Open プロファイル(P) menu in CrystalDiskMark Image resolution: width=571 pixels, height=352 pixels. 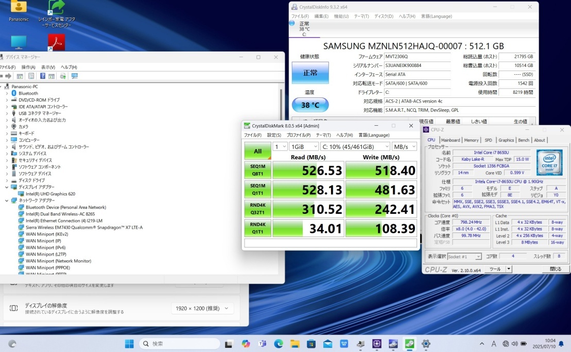click(x=298, y=135)
